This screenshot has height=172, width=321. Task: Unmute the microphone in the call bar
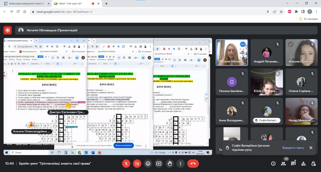click(x=126, y=164)
